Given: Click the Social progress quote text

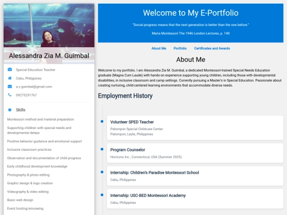Looking at the screenshot, I should (x=191, y=25).
